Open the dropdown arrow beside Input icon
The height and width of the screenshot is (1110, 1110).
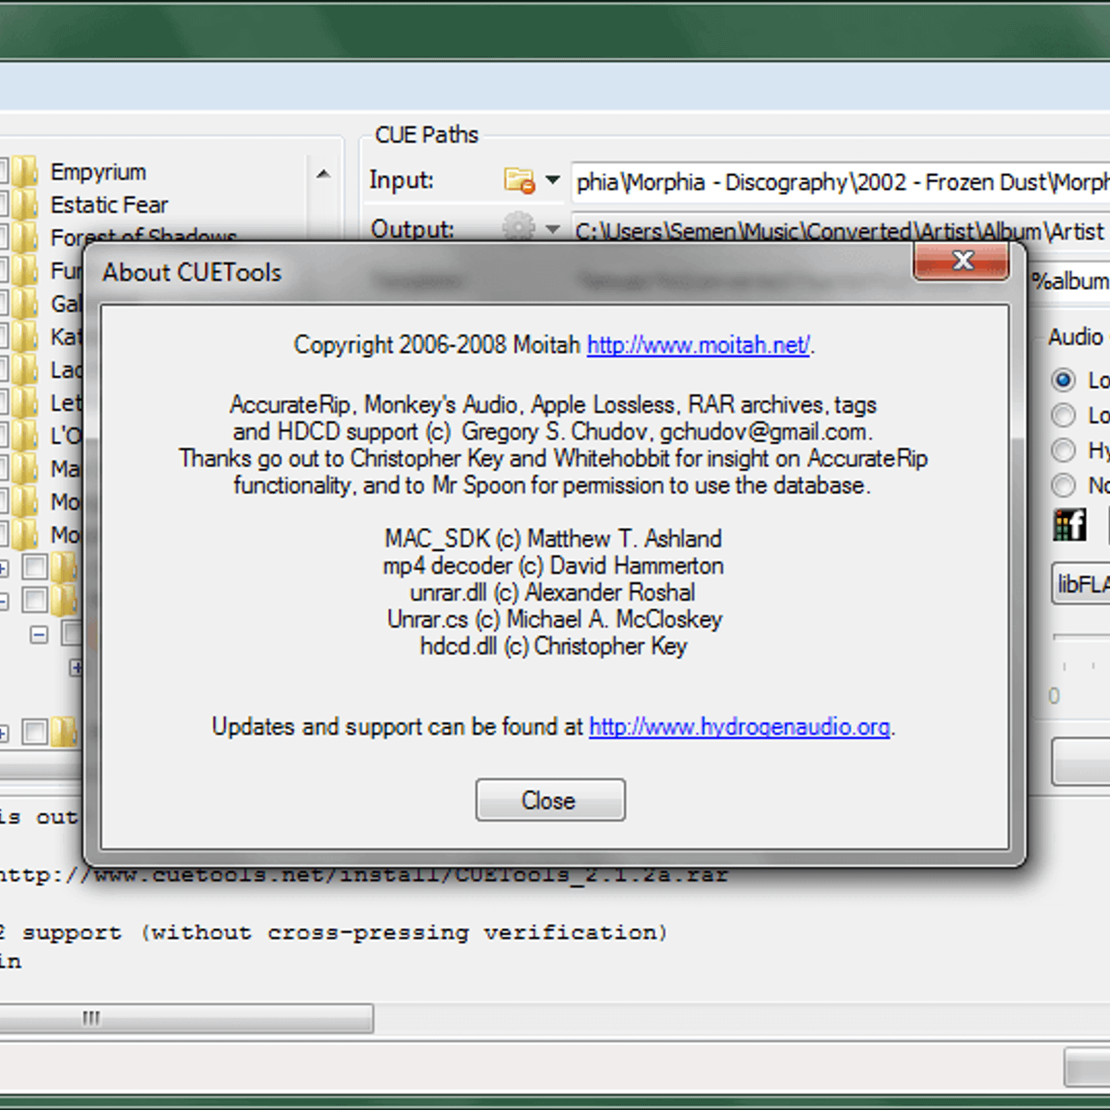click(552, 180)
